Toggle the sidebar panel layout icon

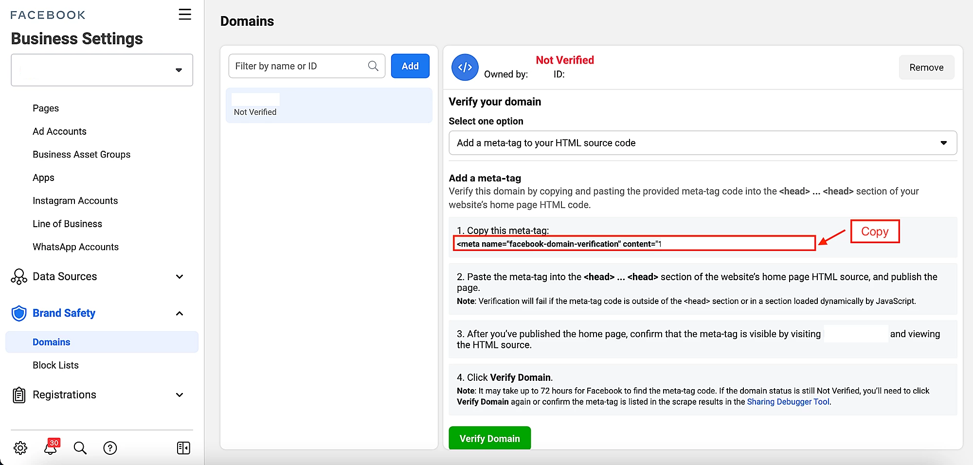point(183,448)
